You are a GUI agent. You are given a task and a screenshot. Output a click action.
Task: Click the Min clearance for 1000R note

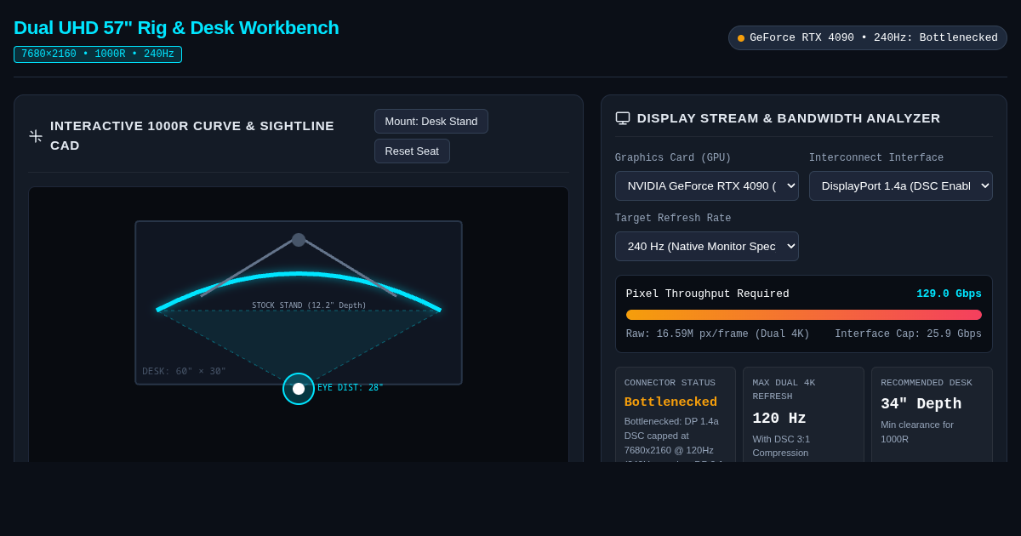click(917, 431)
